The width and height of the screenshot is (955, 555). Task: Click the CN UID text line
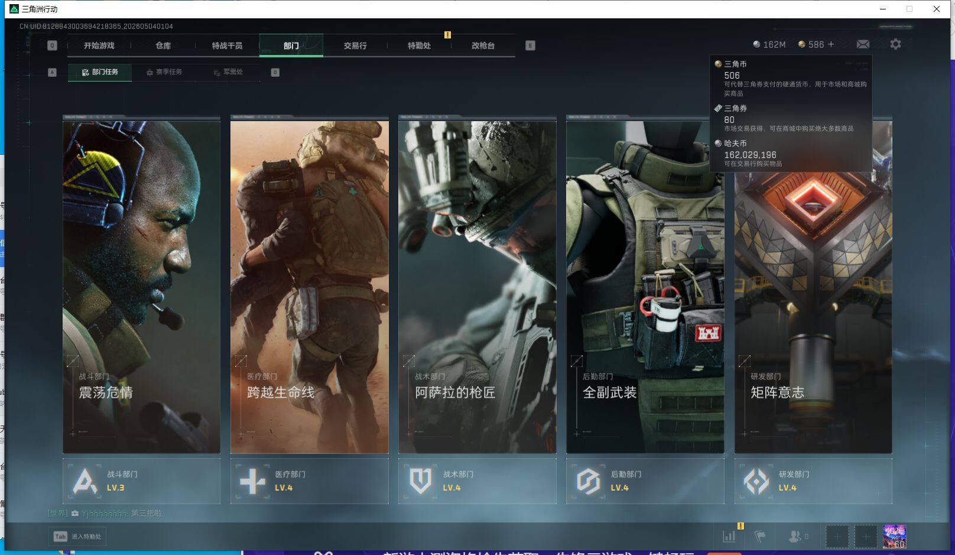(96, 26)
